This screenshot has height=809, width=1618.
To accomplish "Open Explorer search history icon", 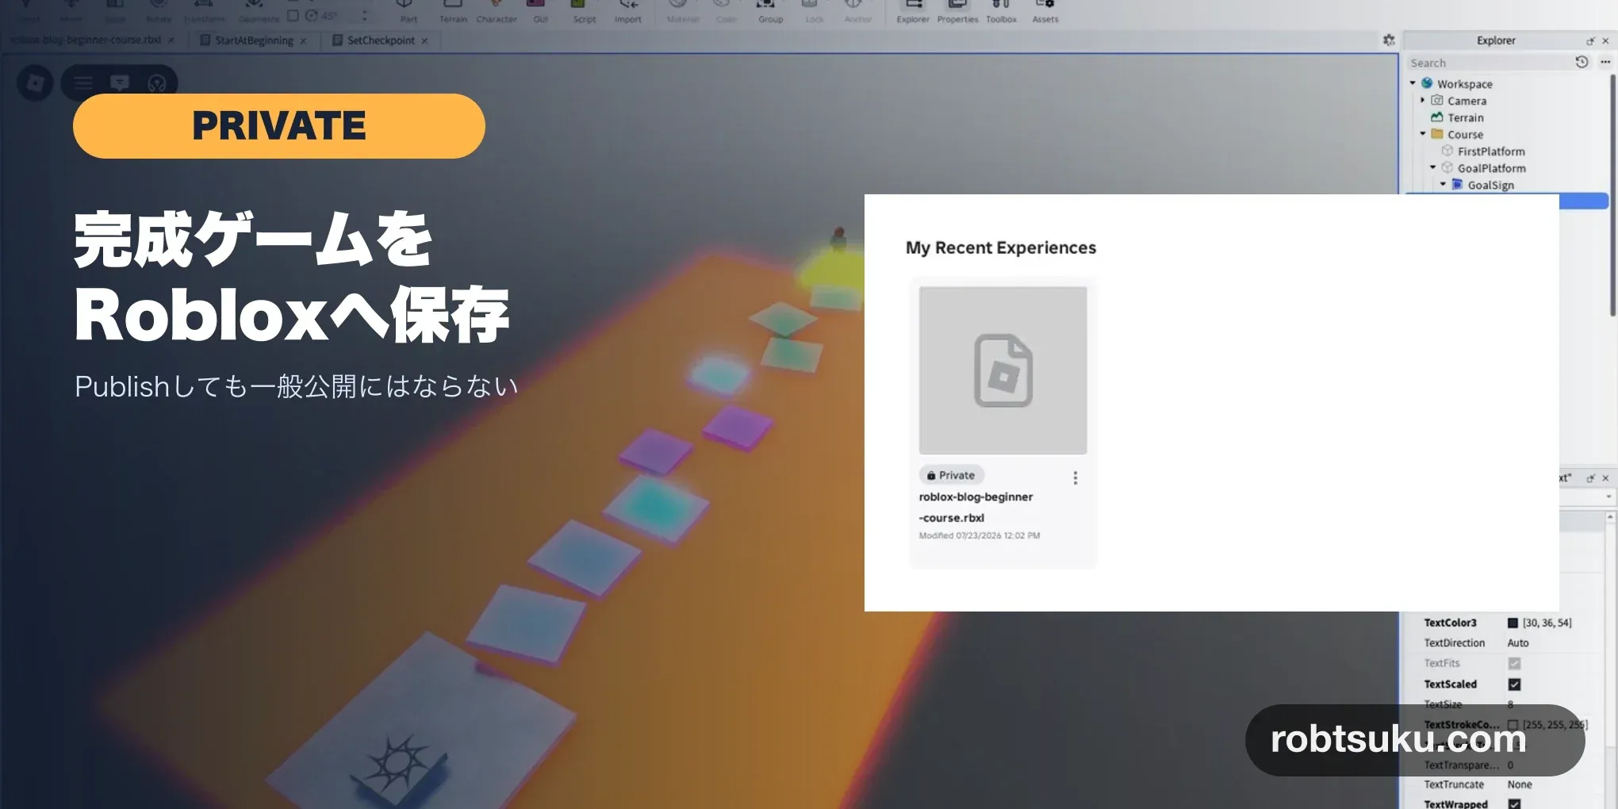I will (1582, 62).
